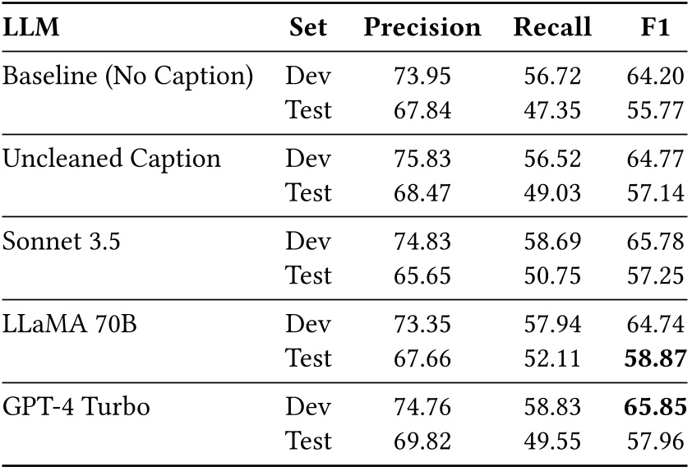Click the Set column header

(x=307, y=27)
